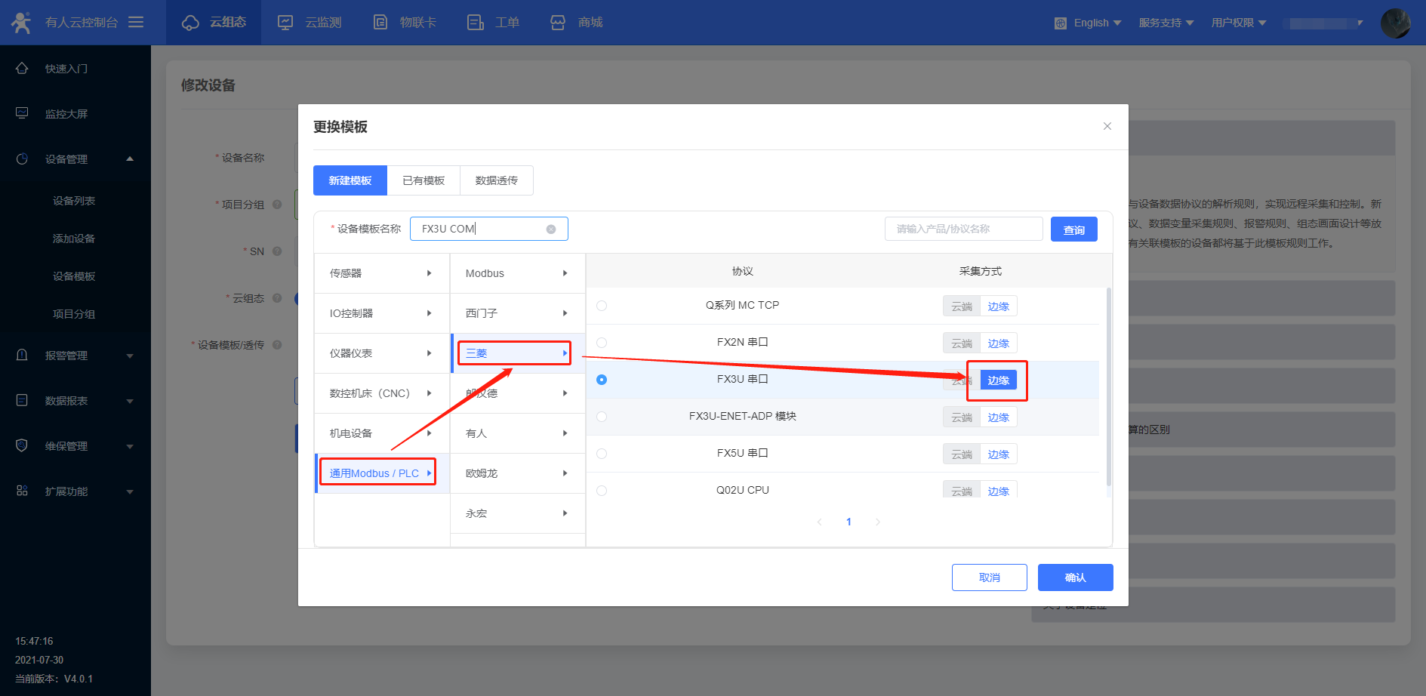The height and width of the screenshot is (696, 1426).
Task: Switch FX5U 串口 collection mode to 边缘
Action: tap(998, 454)
